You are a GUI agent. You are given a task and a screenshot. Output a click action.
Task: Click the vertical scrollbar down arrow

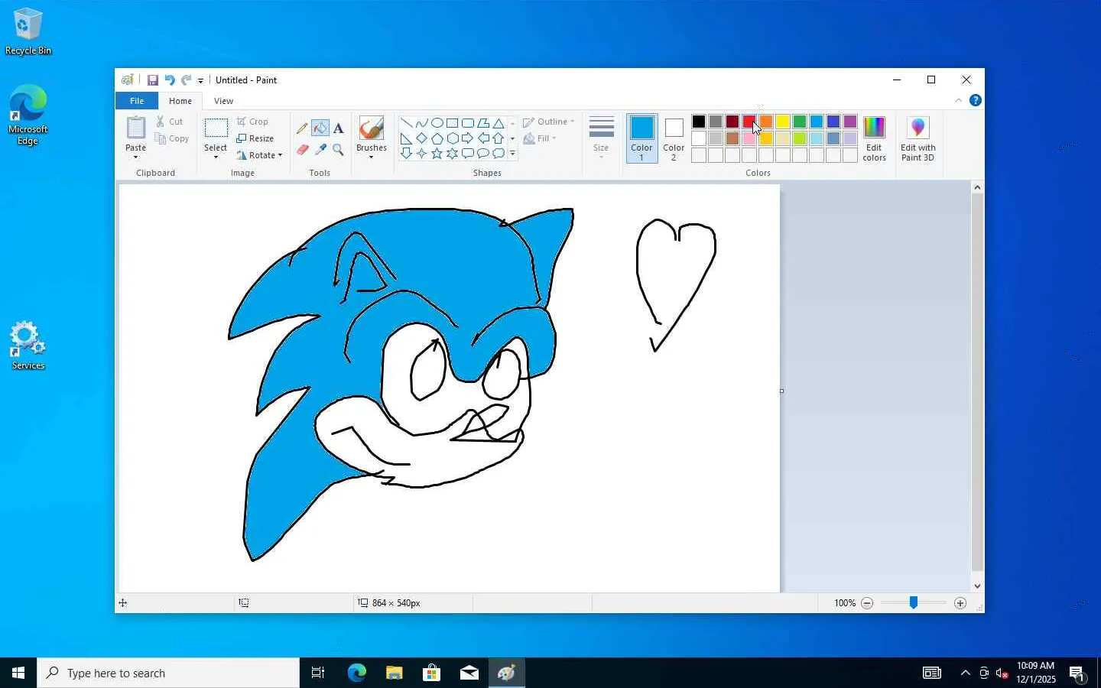(x=977, y=586)
